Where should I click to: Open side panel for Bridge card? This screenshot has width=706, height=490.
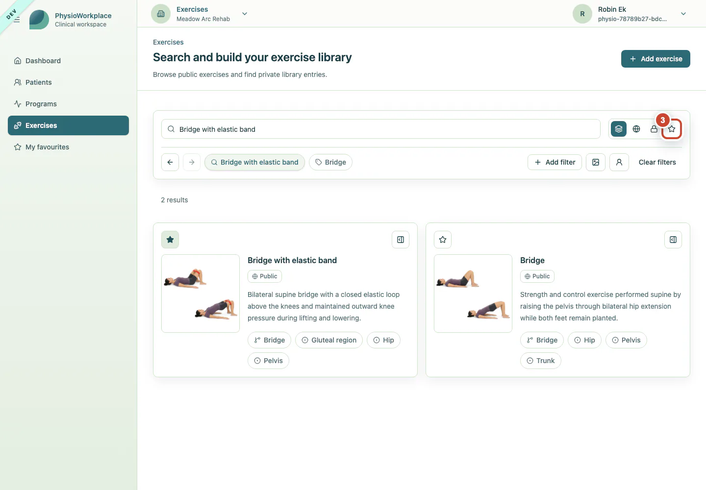(x=673, y=240)
